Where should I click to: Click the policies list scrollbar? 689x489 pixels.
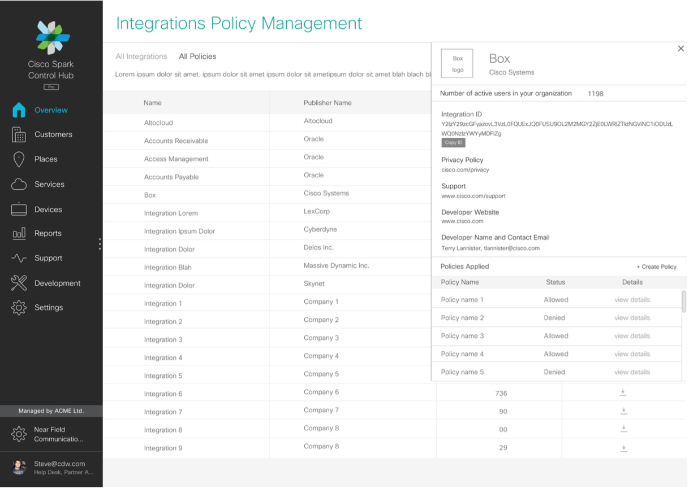(684, 301)
